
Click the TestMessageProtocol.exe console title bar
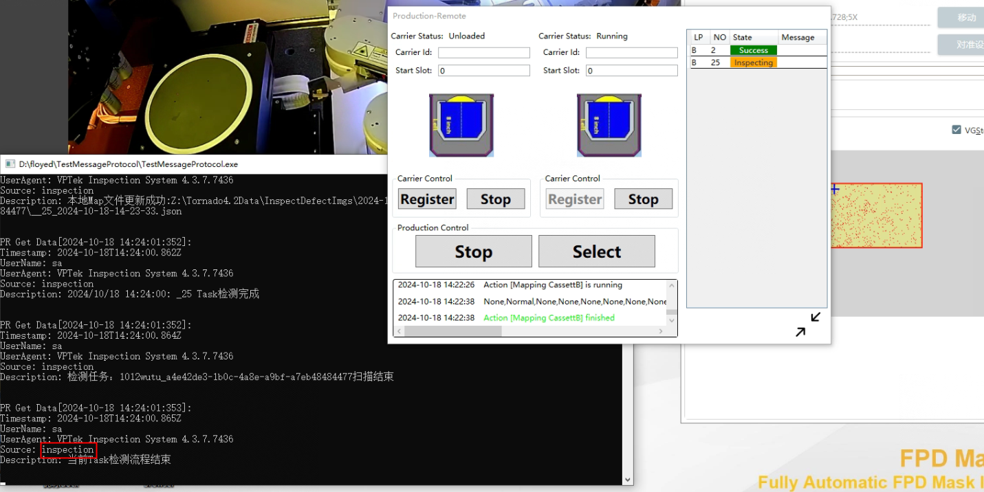click(x=195, y=164)
